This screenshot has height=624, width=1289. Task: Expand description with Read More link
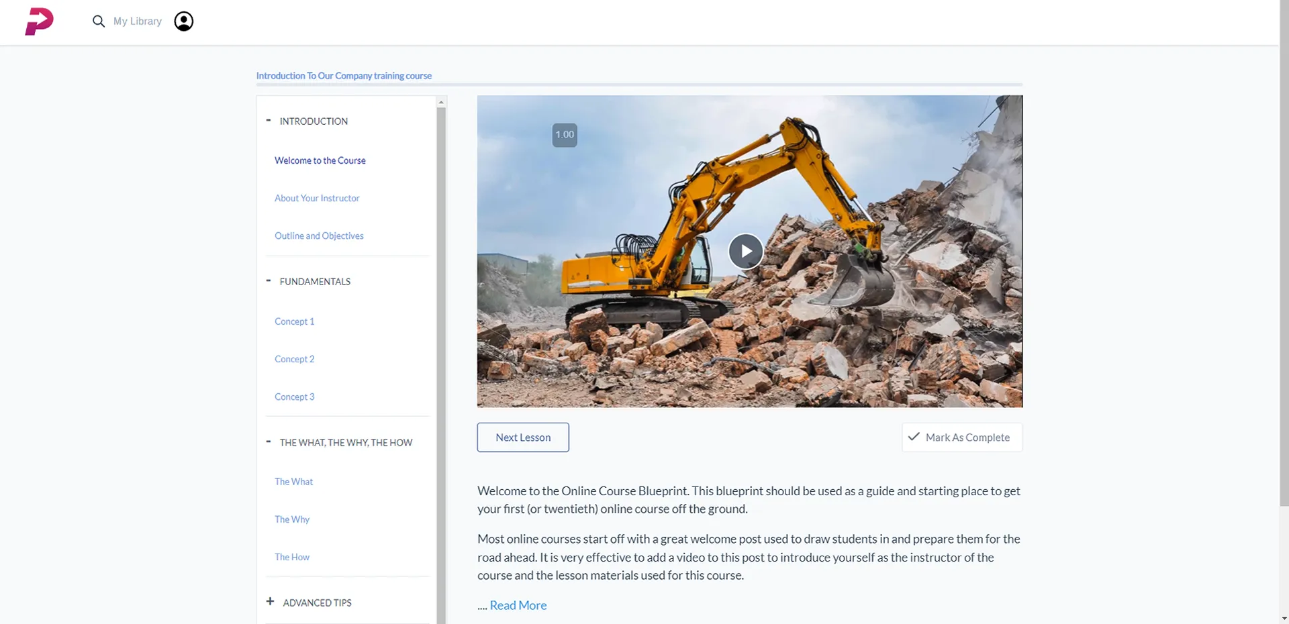pos(518,605)
